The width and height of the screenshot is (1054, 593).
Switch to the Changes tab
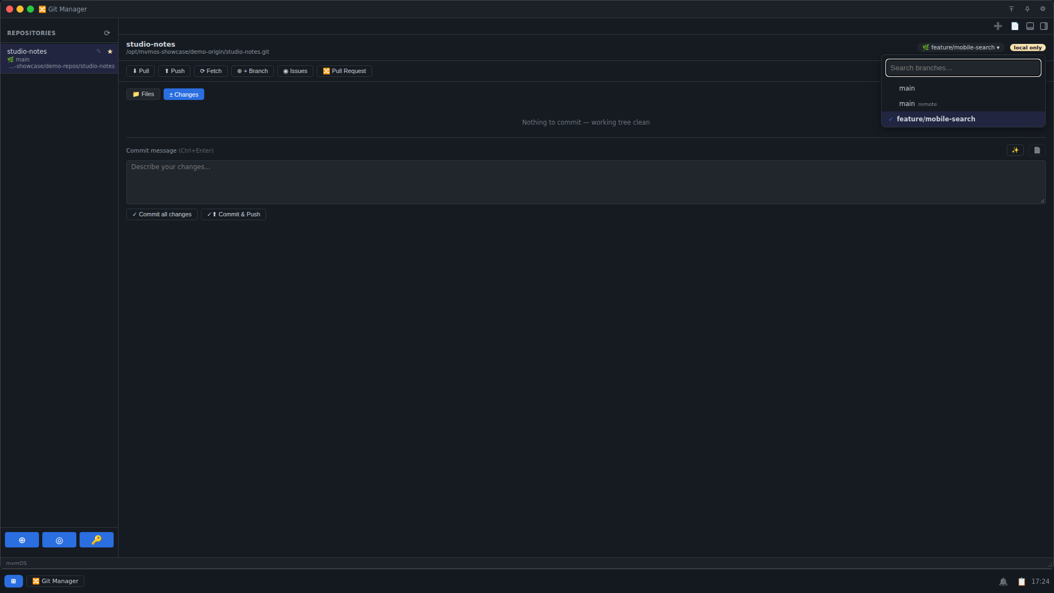[x=184, y=94]
